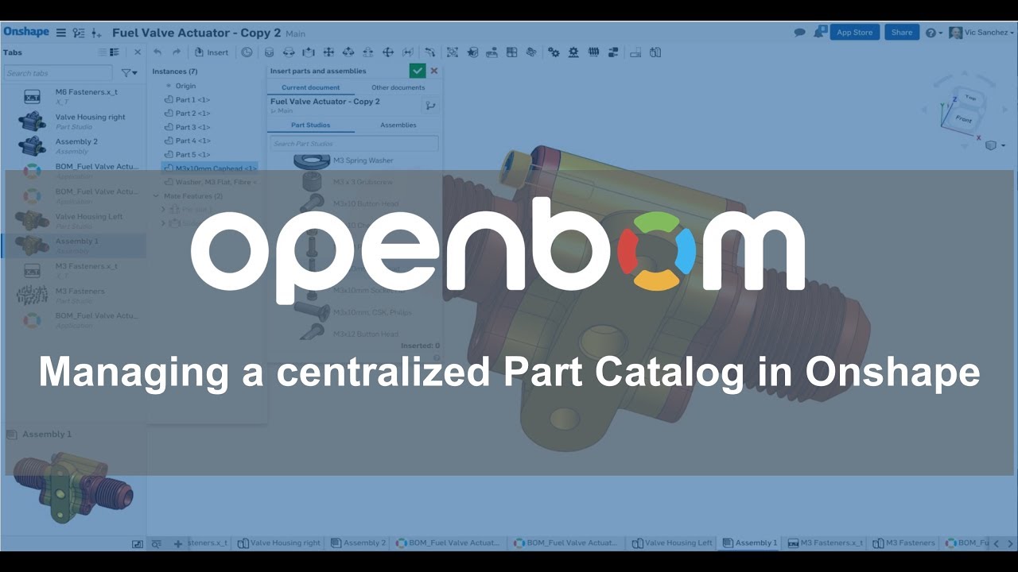Select Assembly 2 in Tabs panel
The width and height of the screenshot is (1018, 572).
pos(73,146)
